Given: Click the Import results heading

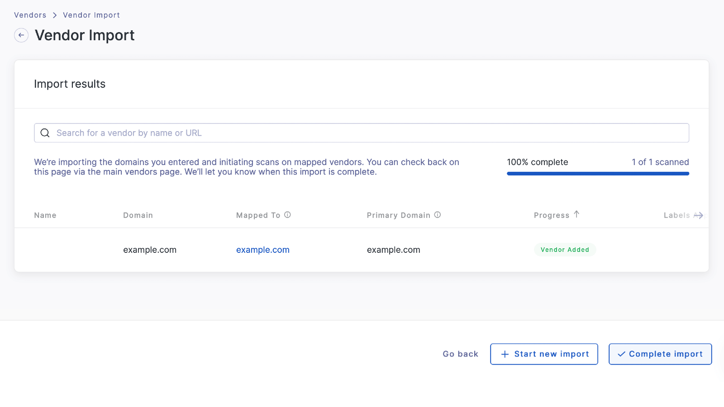Looking at the screenshot, I should click(x=70, y=84).
